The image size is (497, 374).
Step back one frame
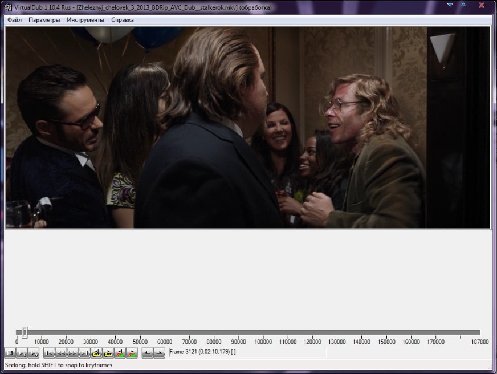(x=61, y=353)
